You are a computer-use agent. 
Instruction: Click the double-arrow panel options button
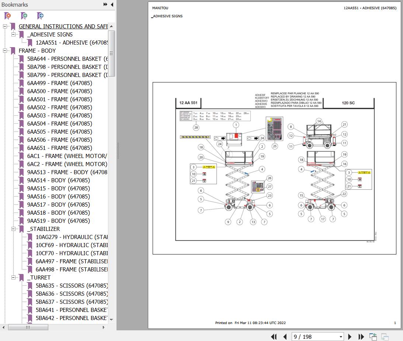point(105,4)
